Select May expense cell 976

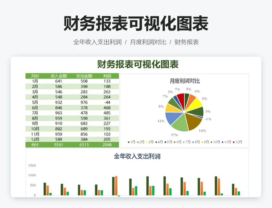pyautogui.click(x=84, y=102)
